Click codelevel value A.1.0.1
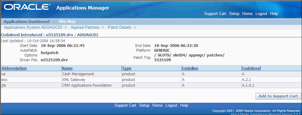Image resolution: width=302 pixels, height=115 pixels. tap(248, 85)
